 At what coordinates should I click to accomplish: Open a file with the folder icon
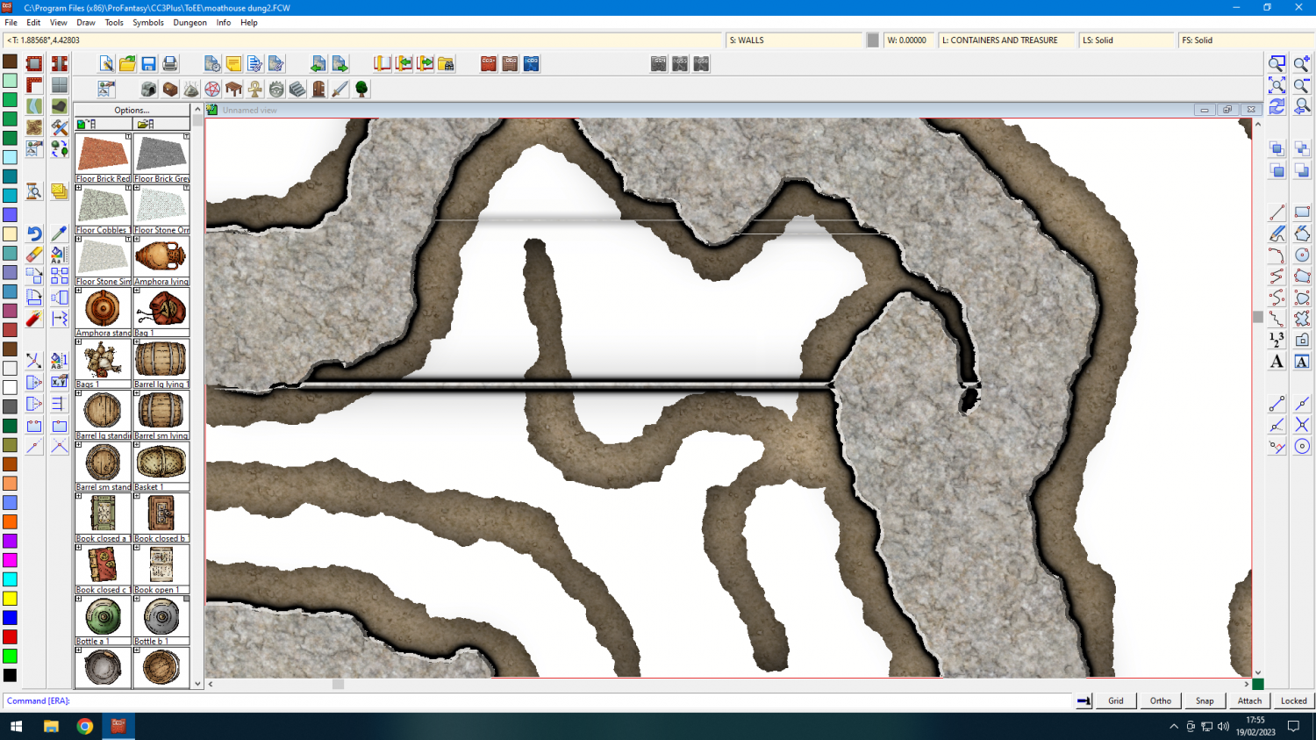pyautogui.click(x=127, y=64)
